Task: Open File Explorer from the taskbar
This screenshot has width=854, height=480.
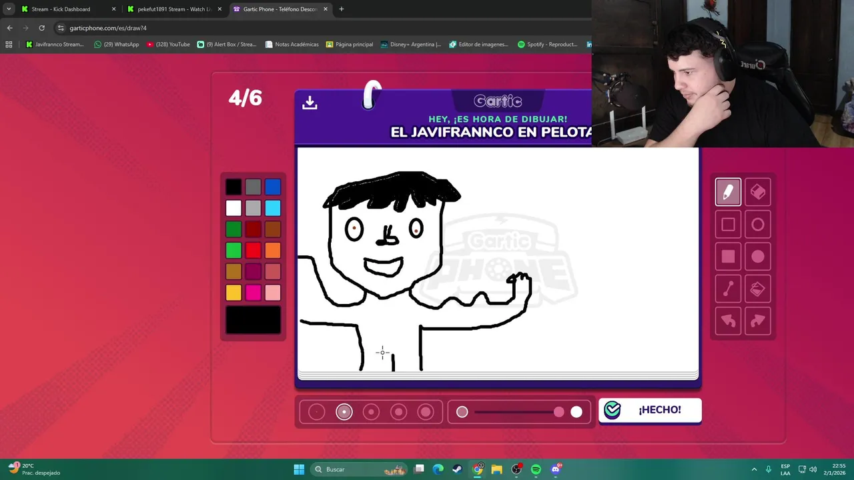Action: pos(496,469)
